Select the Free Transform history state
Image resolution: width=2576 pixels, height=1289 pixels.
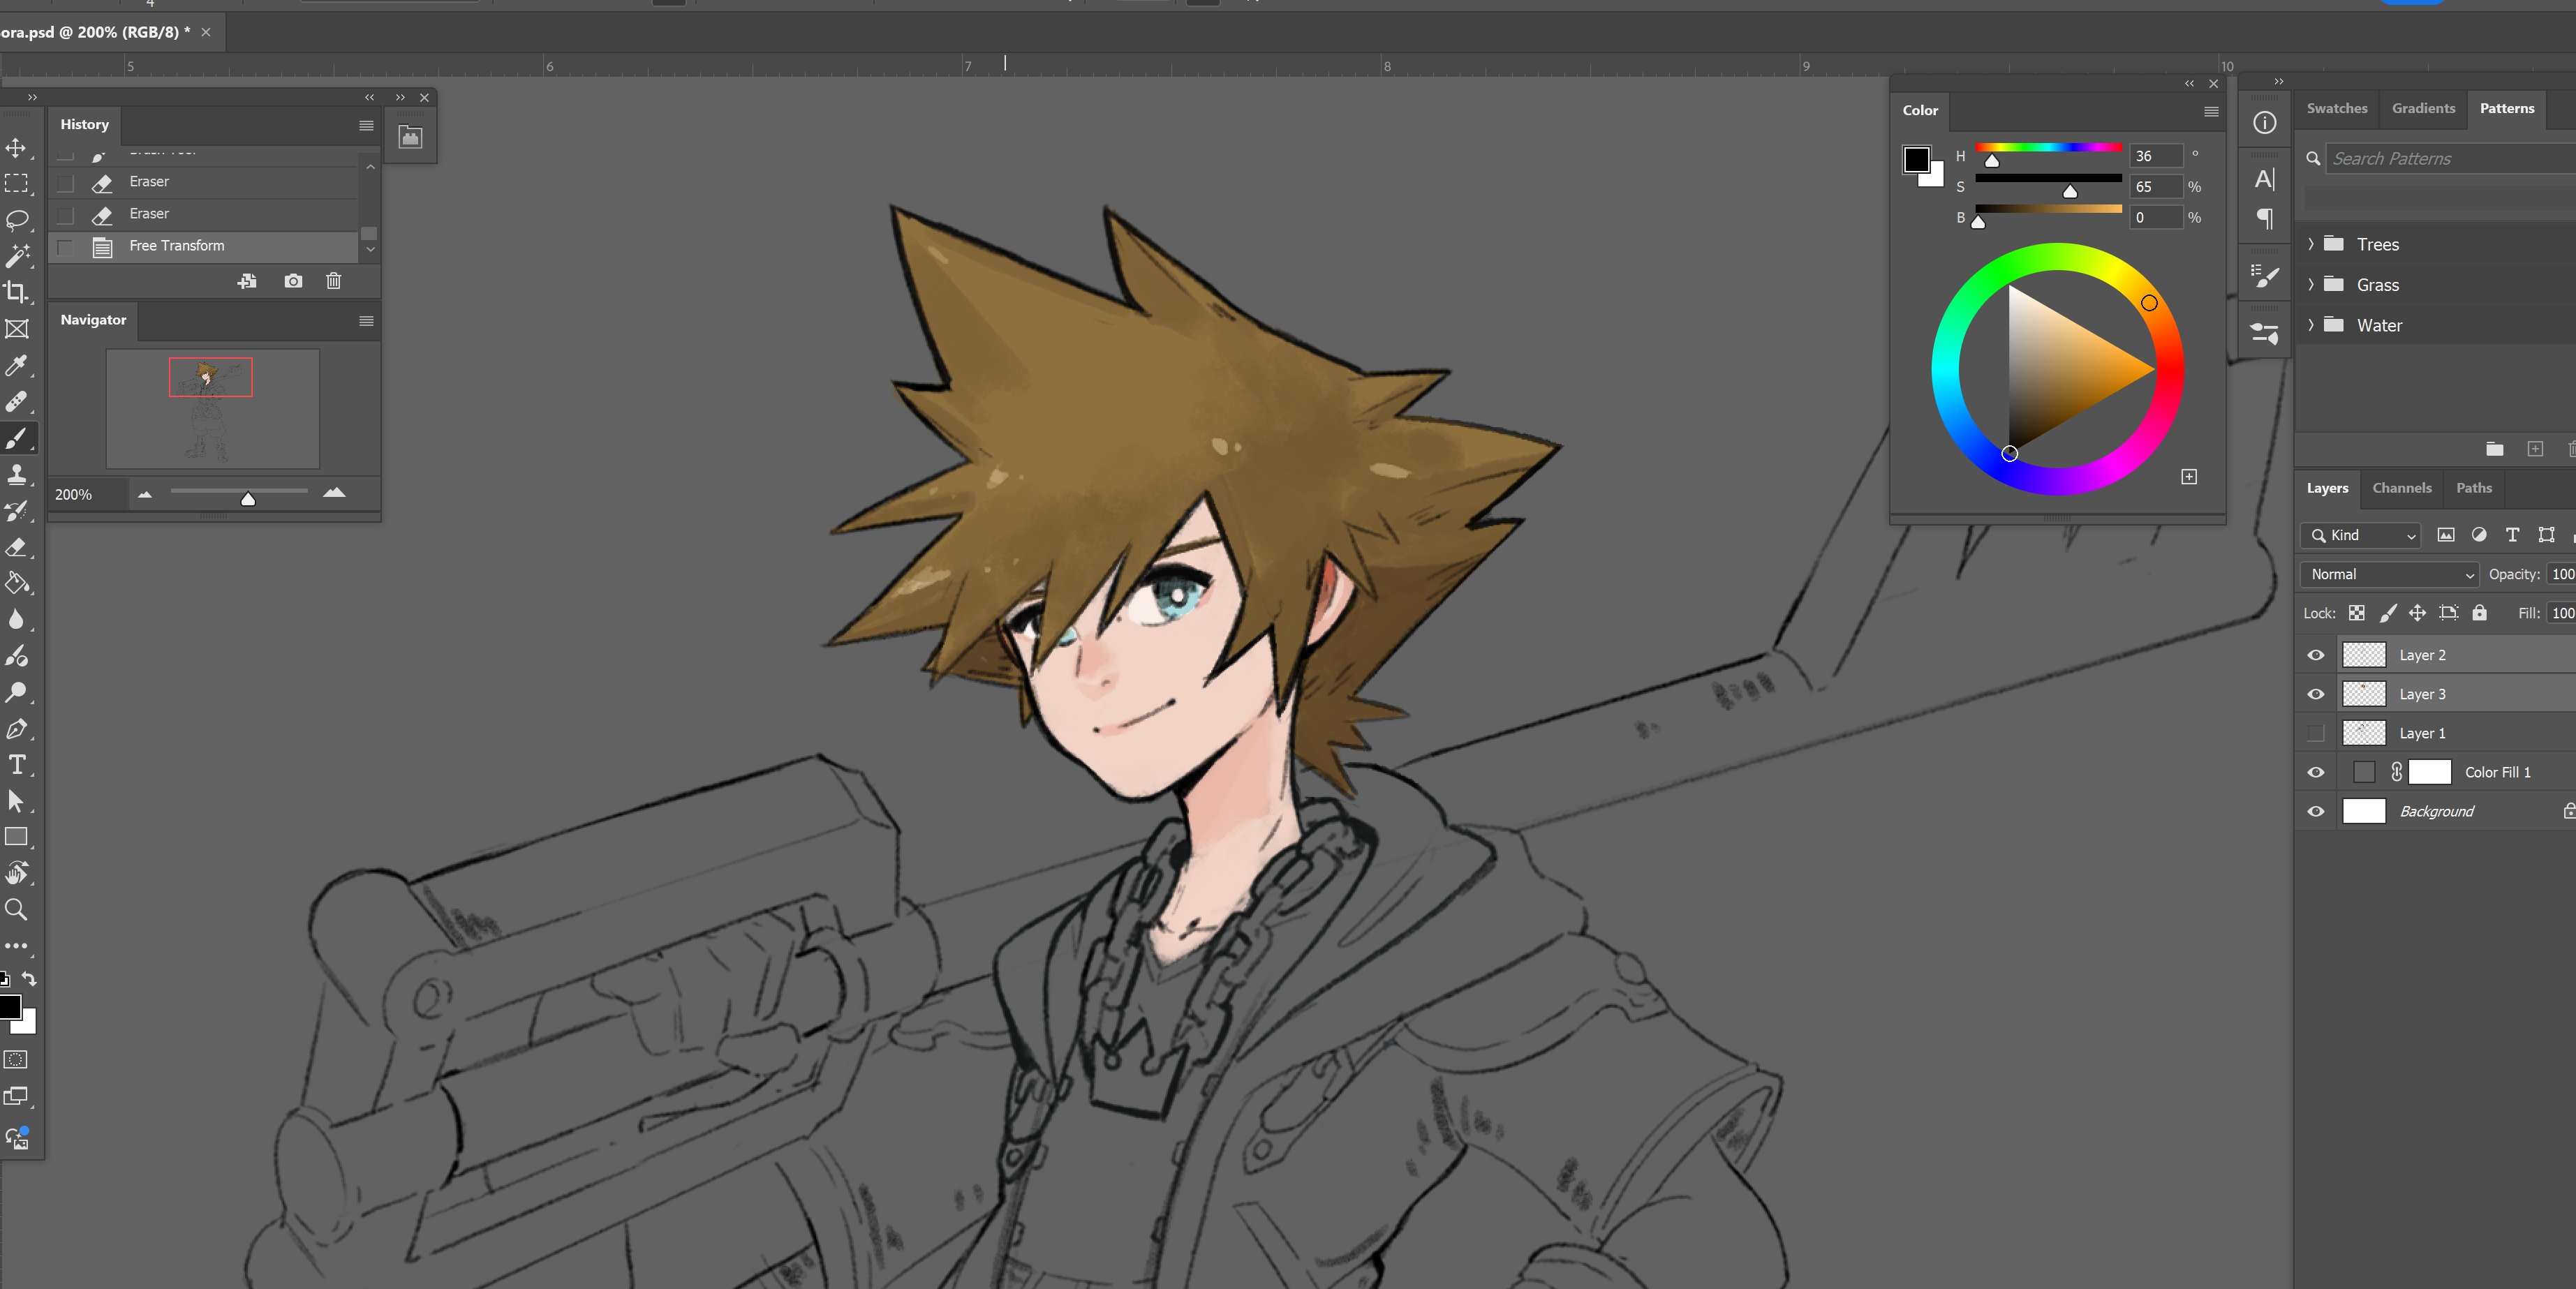(x=177, y=246)
